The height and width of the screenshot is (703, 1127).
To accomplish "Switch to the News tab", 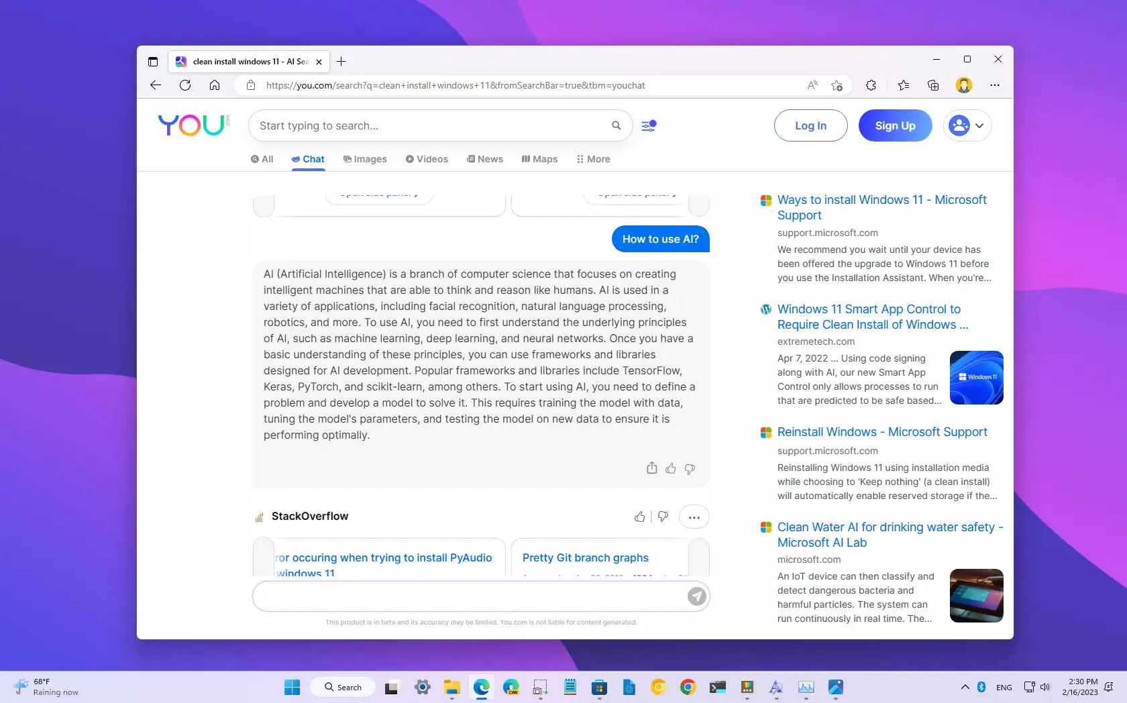I will pos(485,159).
